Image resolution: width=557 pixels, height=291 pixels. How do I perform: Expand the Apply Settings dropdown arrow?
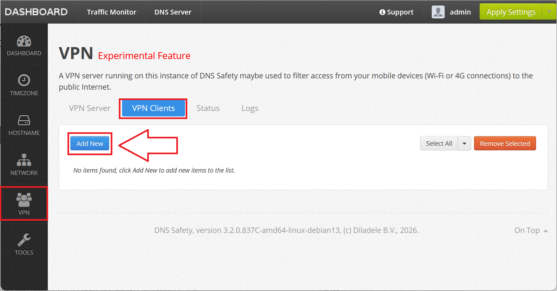tap(549, 12)
